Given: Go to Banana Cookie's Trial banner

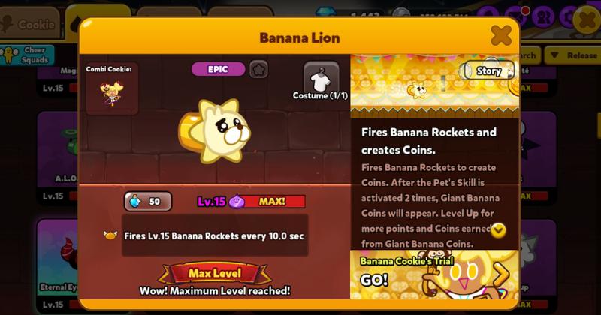Looking at the screenshot, I should [x=434, y=274].
